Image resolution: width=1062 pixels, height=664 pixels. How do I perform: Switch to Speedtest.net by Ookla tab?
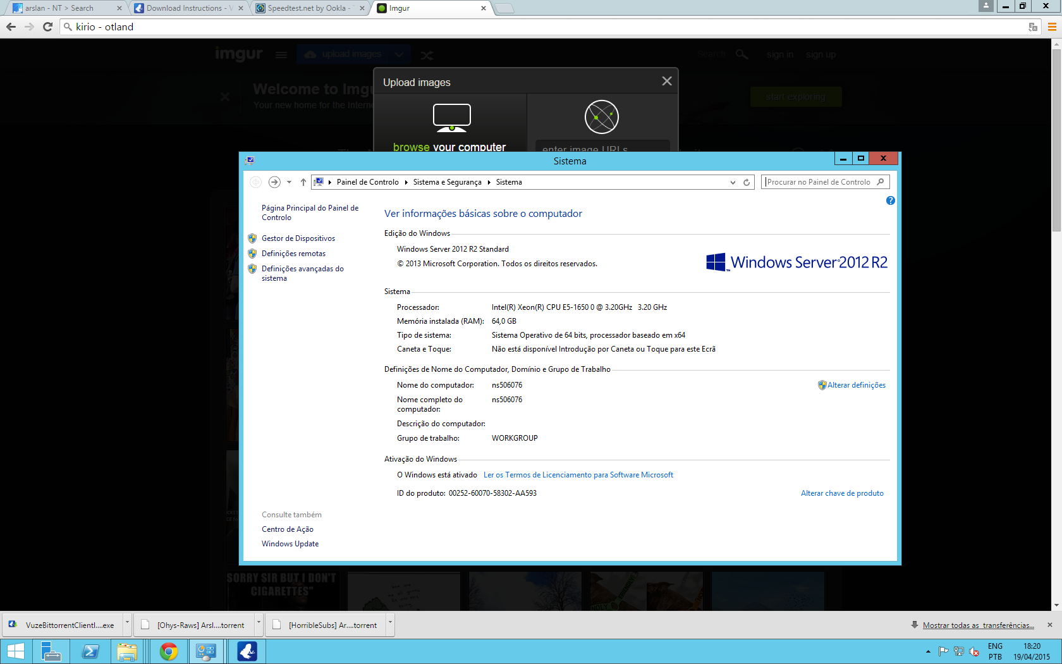pyautogui.click(x=310, y=8)
